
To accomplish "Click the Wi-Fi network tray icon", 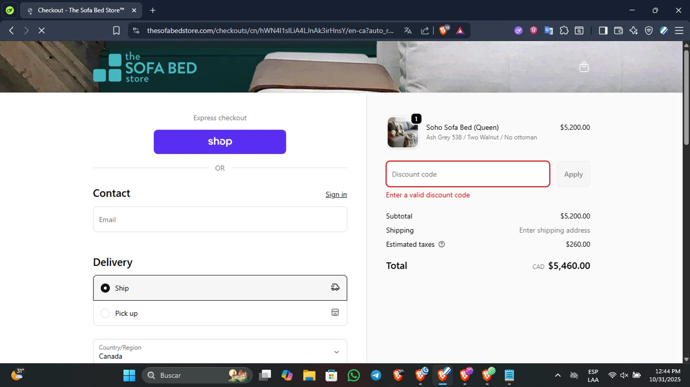I will [x=612, y=375].
